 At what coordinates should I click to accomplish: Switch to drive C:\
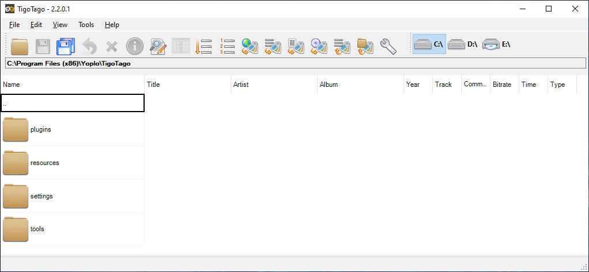click(x=429, y=44)
